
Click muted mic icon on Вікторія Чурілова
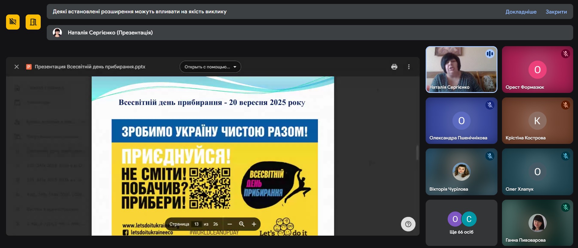(490, 156)
